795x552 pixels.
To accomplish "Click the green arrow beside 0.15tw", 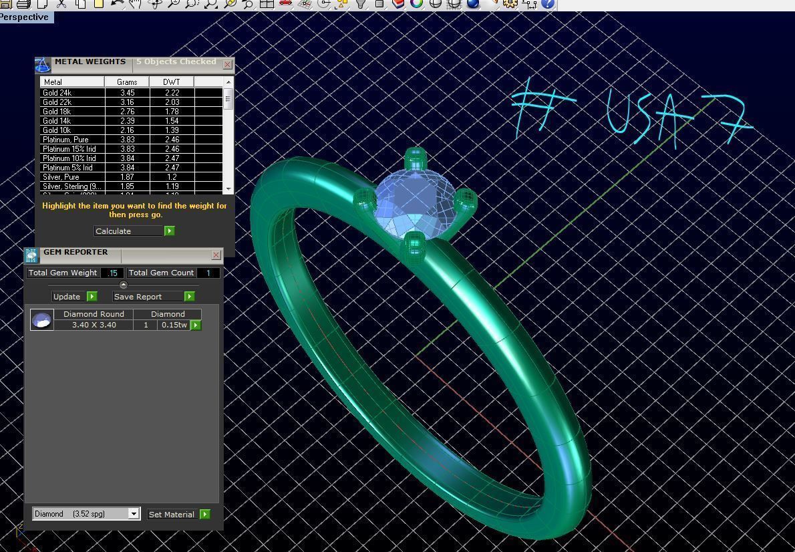I will [x=196, y=325].
